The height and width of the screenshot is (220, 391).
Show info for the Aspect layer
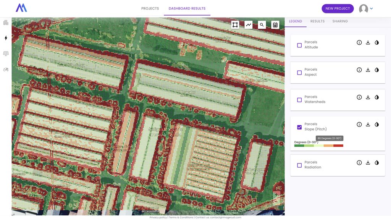click(x=359, y=70)
